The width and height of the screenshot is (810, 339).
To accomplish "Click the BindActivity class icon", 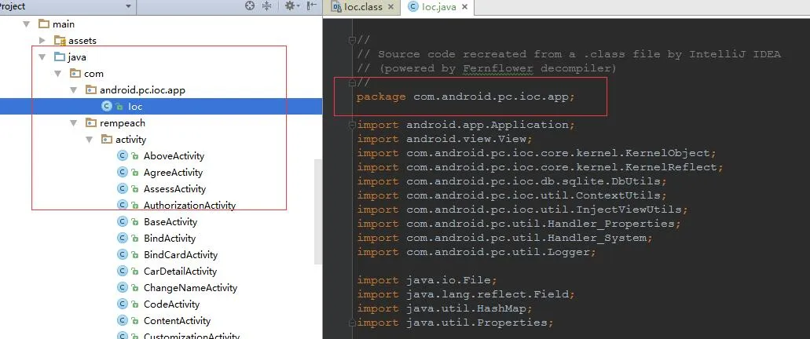I will 123,239.
